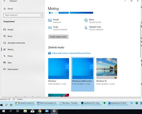Image resolution: width=142 pixels, height=114 pixels.
Task: Click the Použít vlastní motiv button
Action: pyautogui.click(x=58, y=37)
